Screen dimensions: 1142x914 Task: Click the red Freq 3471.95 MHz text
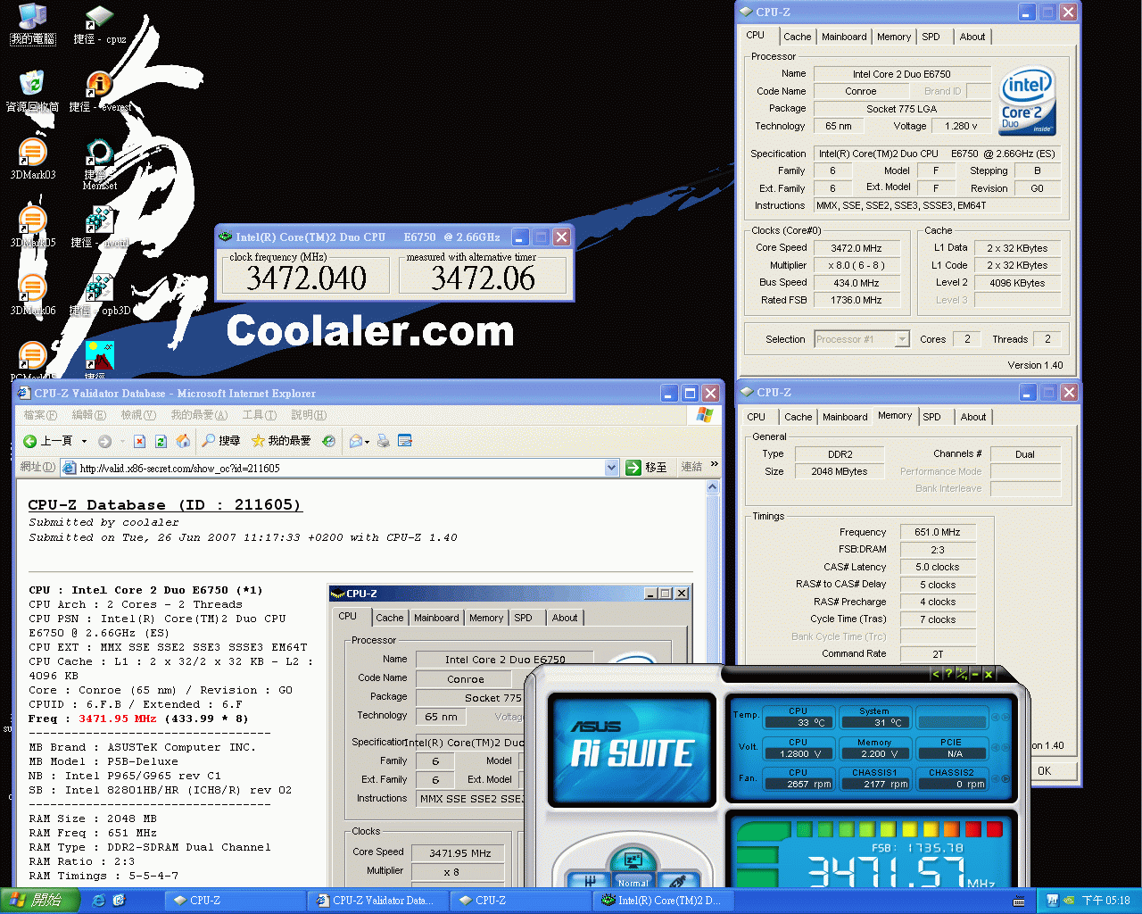point(118,719)
